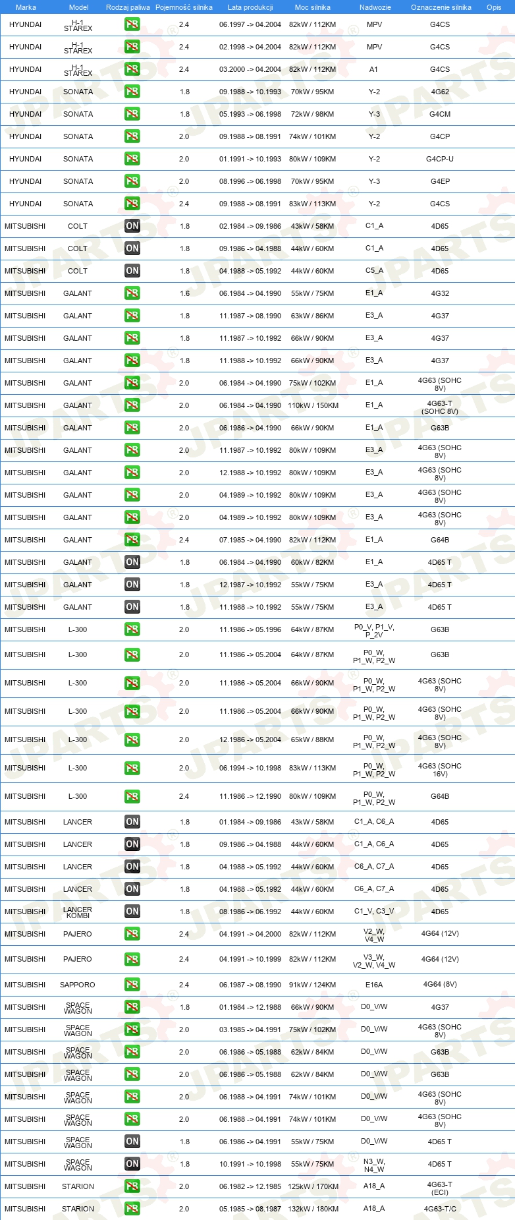Select the 4G63 (SOHC 16V) engine cell
Viewport: 515px width, 1220px height.
click(440, 770)
